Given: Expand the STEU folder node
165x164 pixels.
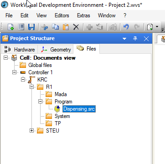Looking at the screenshot, I should [x=31, y=131].
